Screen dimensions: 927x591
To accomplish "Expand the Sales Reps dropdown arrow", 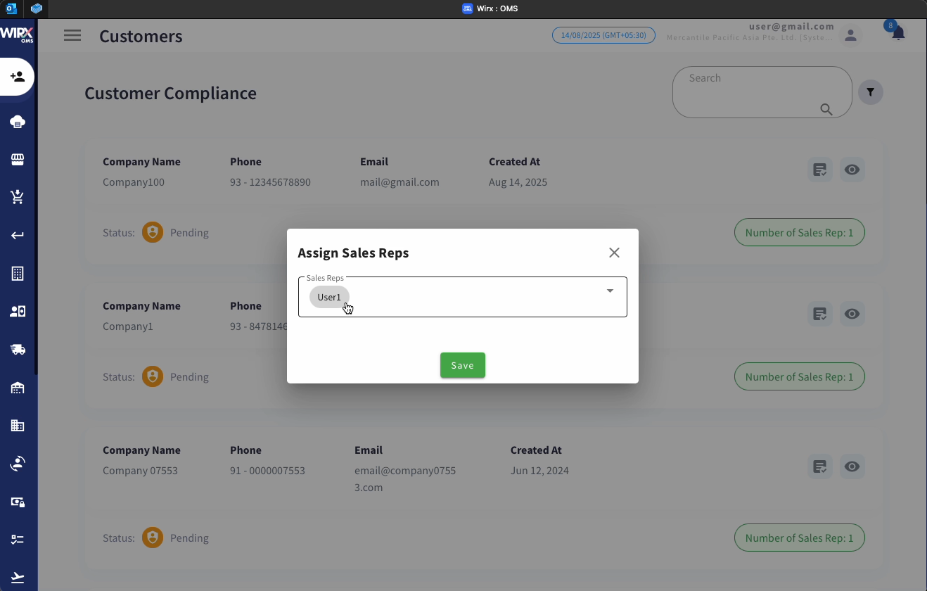I will (x=609, y=291).
